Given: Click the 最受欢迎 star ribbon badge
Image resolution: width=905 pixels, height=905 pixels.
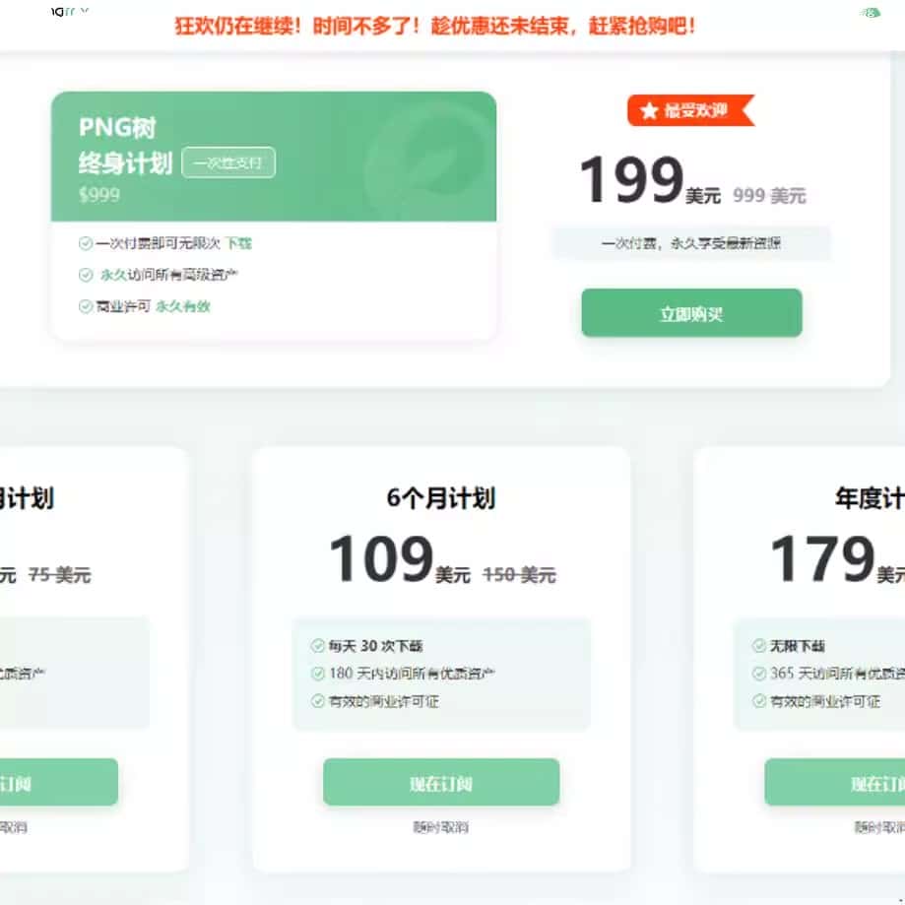Looking at the screenshot, I should pyautogui.click(x=691, y=109).
